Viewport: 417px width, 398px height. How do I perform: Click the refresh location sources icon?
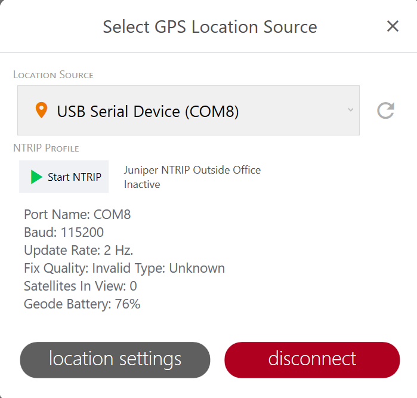tap(385, 110)
